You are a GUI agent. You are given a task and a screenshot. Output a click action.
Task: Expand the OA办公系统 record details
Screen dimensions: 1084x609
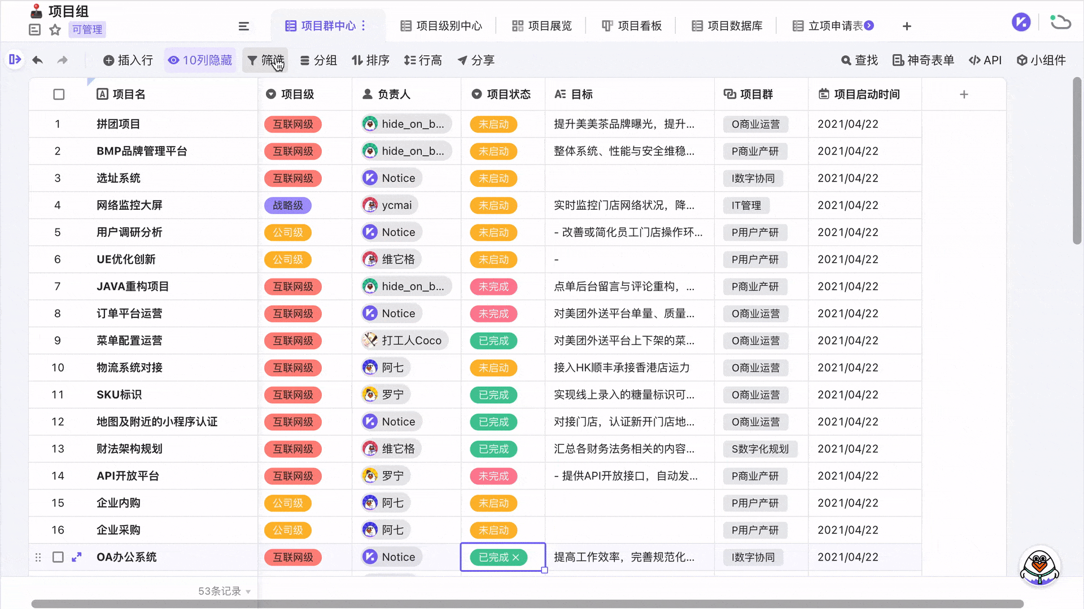(x=77, y=557)
